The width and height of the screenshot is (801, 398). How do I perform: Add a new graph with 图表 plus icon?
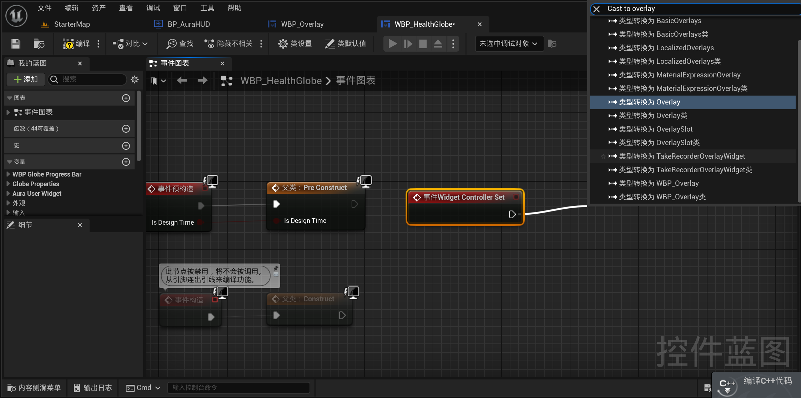point(126,98)
